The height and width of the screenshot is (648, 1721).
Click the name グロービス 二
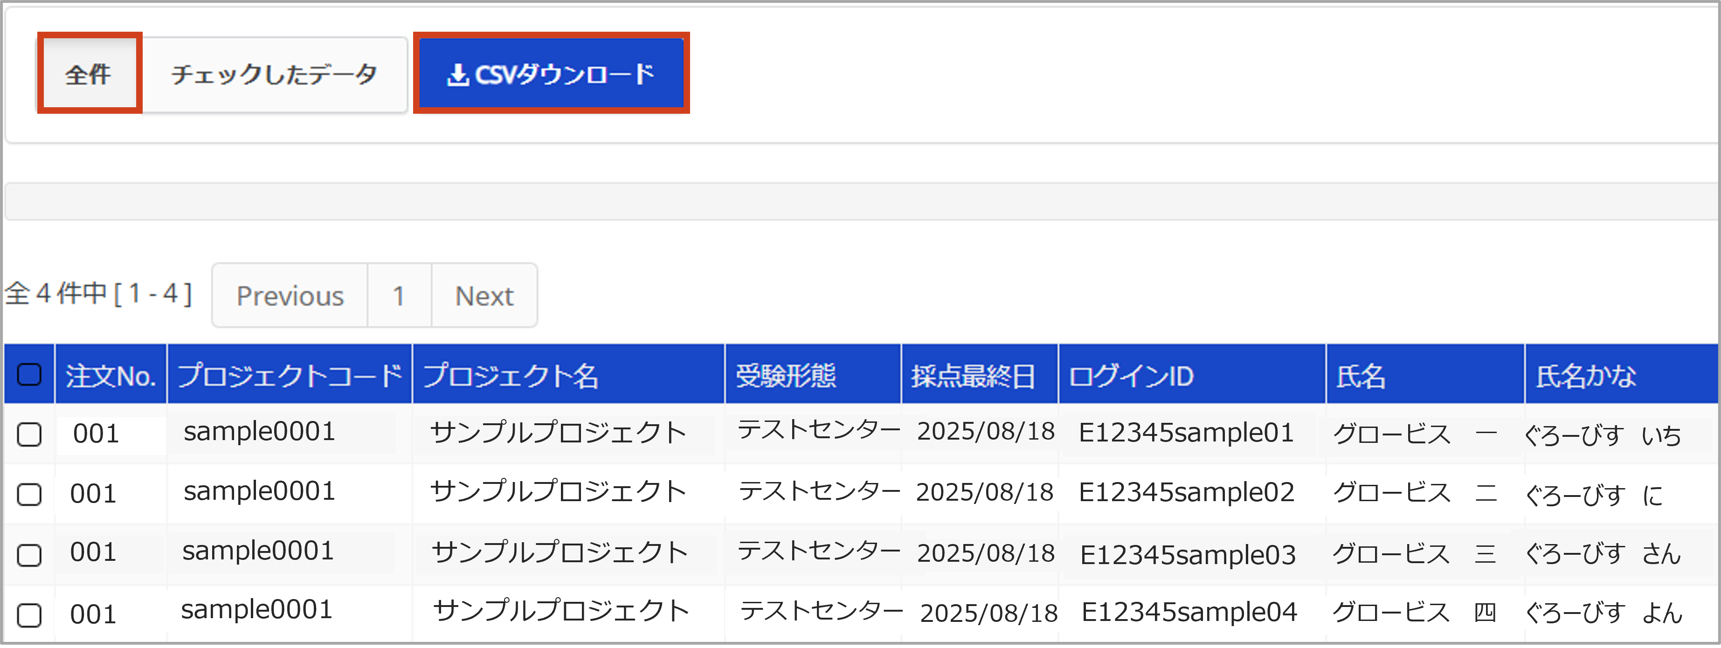tap(1415, 494)
